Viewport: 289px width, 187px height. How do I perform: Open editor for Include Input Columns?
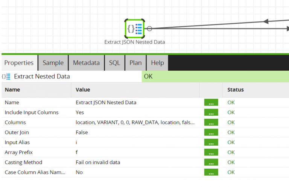tap(211, 112)
